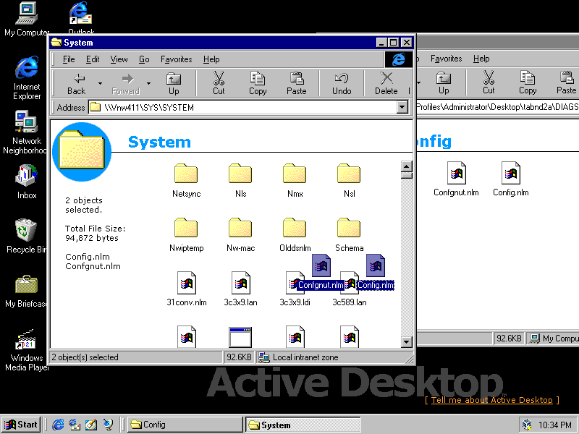
Task: Launch Outlook Express from Quick Launch
Action: coord(75,425)
